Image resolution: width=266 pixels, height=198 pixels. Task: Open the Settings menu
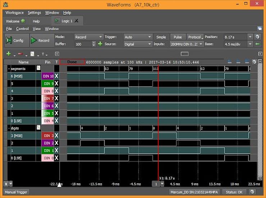point(35,13)
